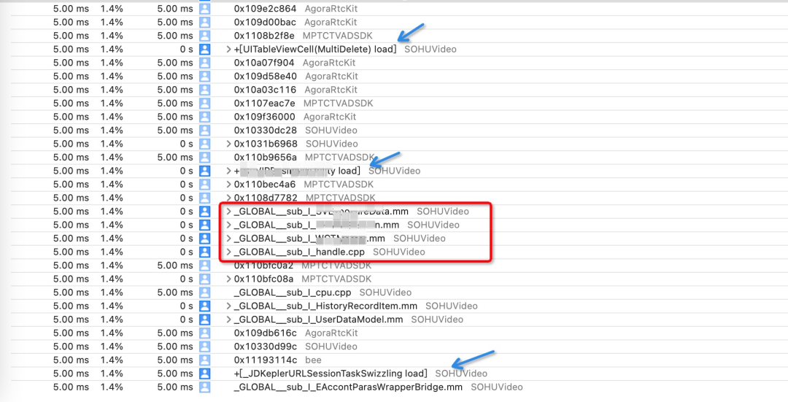Click the user icon beside 0x1031b6968
788x402 pixels.
pyautogui.click(x=204, y=144)
